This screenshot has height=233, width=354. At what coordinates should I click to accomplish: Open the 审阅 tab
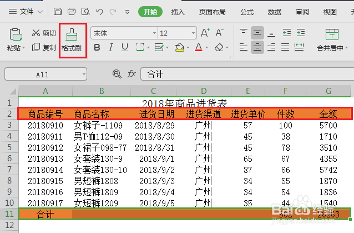coord(302,12)
